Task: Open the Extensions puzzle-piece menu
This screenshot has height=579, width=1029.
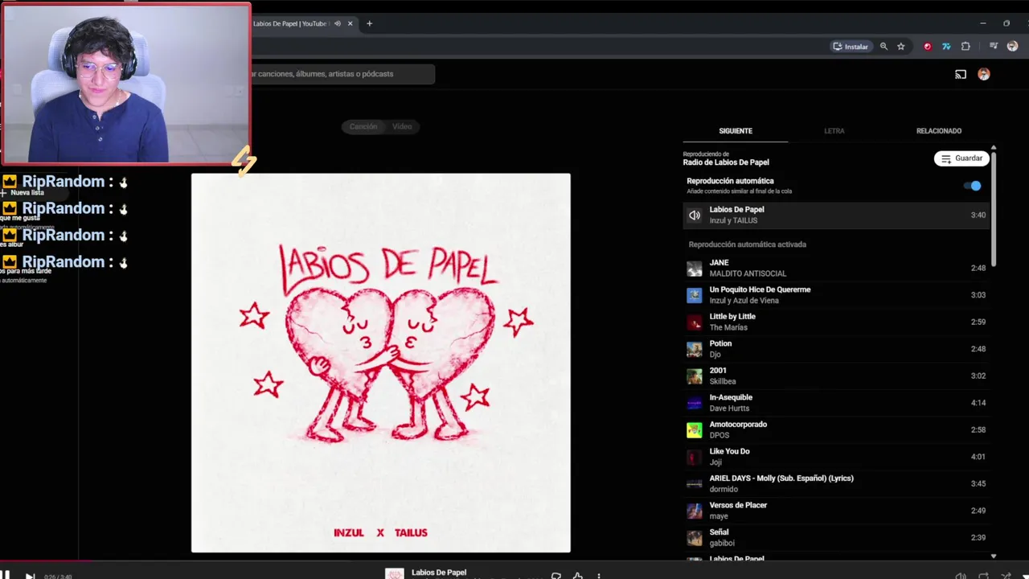Action: [965, 47]
